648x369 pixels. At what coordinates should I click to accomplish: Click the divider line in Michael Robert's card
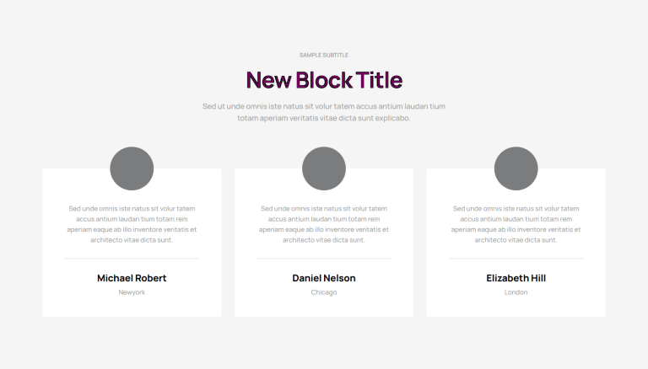point(132,259)
